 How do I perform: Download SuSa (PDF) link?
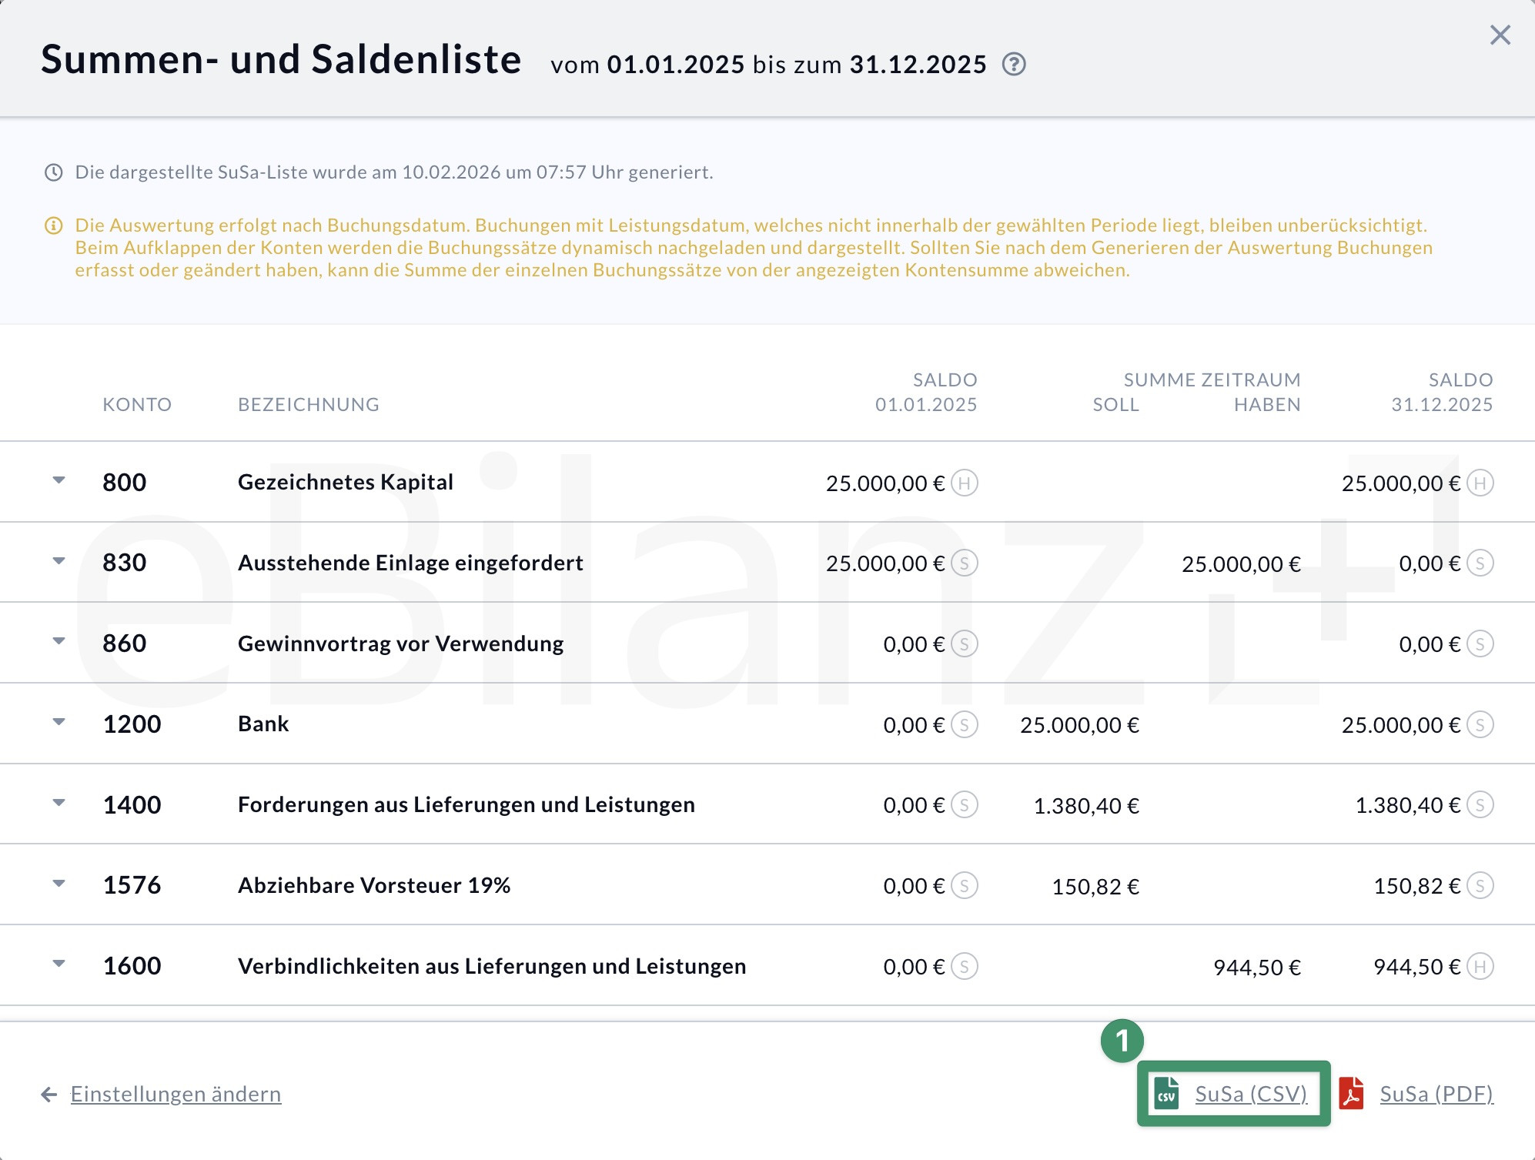pyautogui.click(x=1436, y=1094)
